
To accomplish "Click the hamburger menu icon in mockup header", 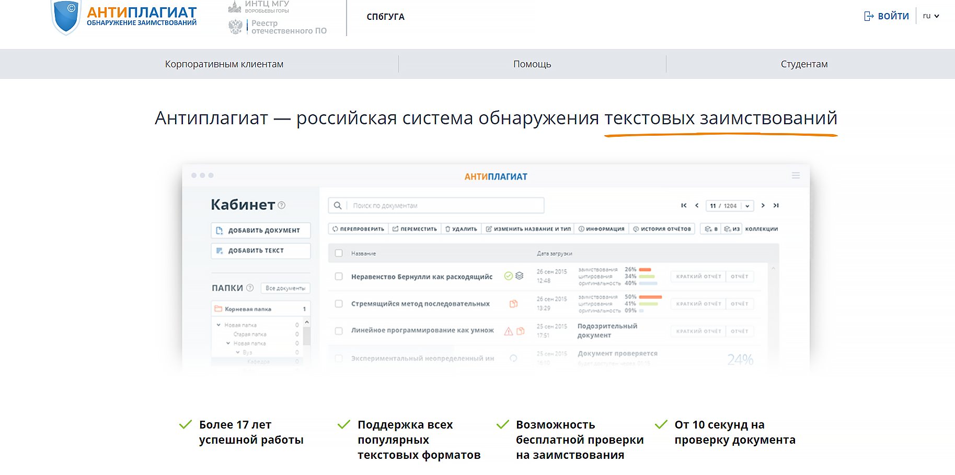I will point(796,176).
